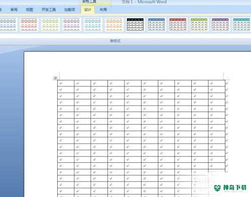Choose the light green banded table style
This screenshot has width=251, height=197.
50,25
